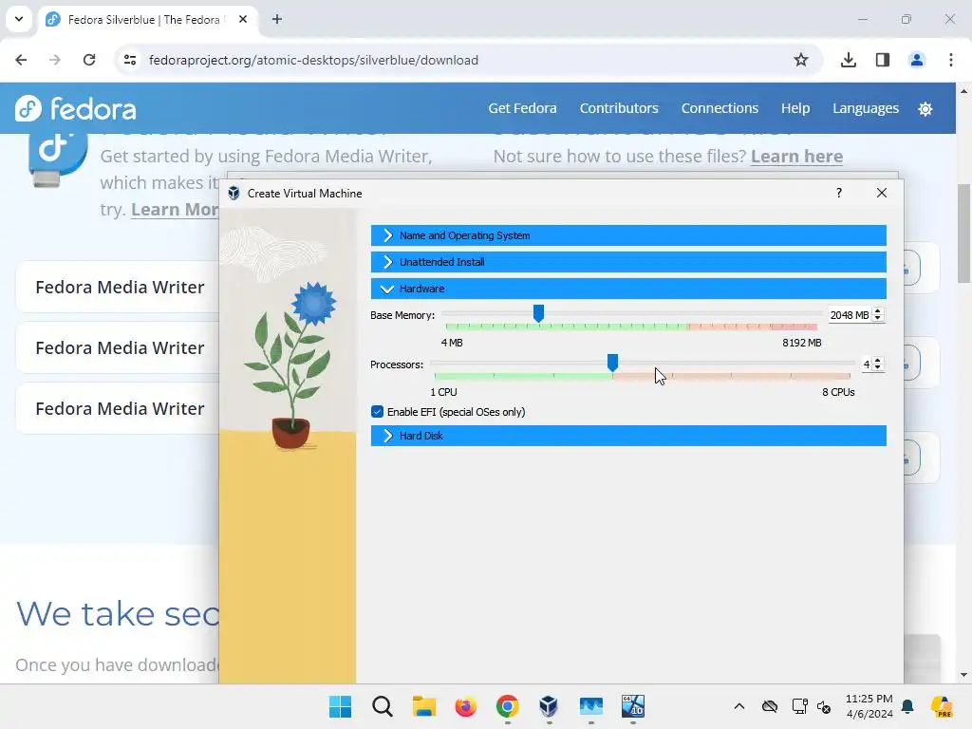Bookmark this page with the star icon
Image resolution: width=972 pixels, height=729 pixels.
(x=801, y=60)
